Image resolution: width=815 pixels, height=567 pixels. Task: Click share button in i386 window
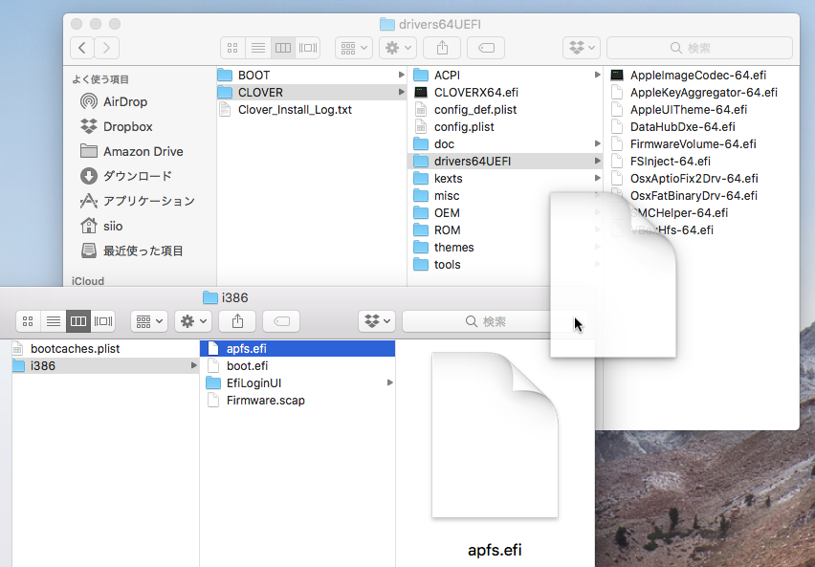[x=237, y=321]
